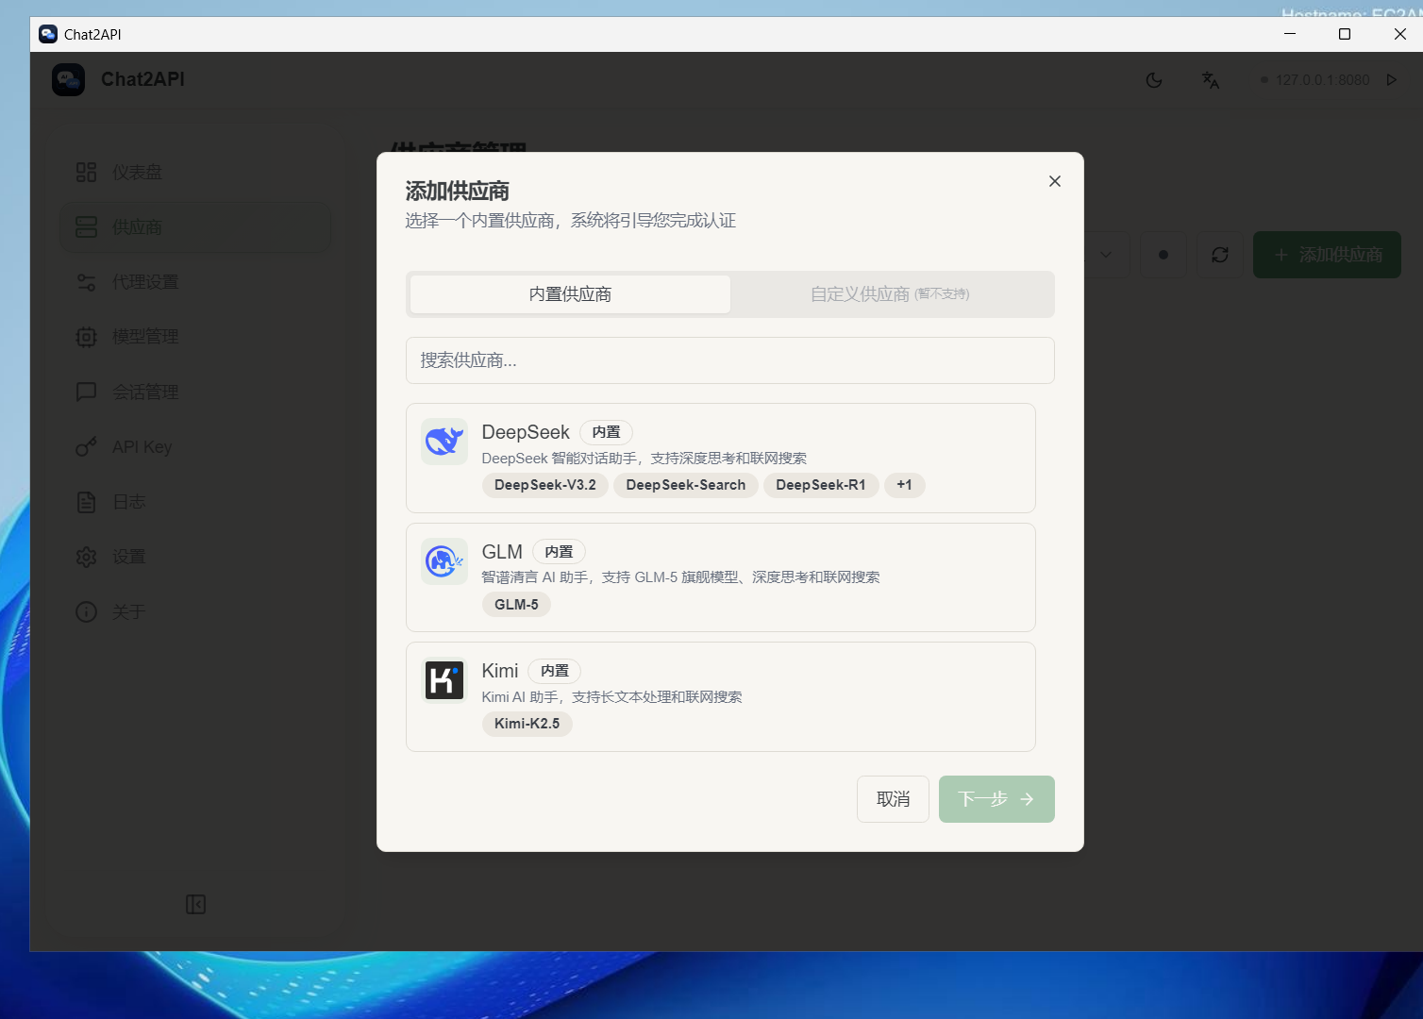1423x1019 pixels.
Task: Click the Kimi provider name
Action: click(x=500, y=671)
